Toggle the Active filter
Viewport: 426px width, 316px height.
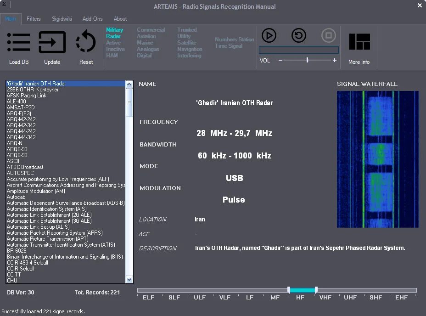113,43
